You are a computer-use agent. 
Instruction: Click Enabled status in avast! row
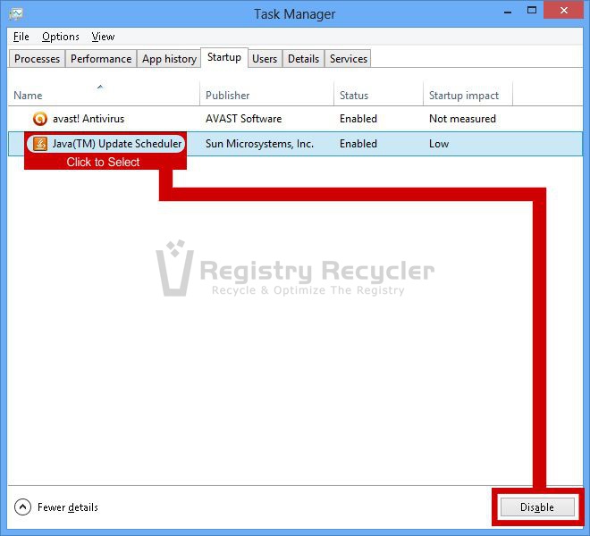358,119
